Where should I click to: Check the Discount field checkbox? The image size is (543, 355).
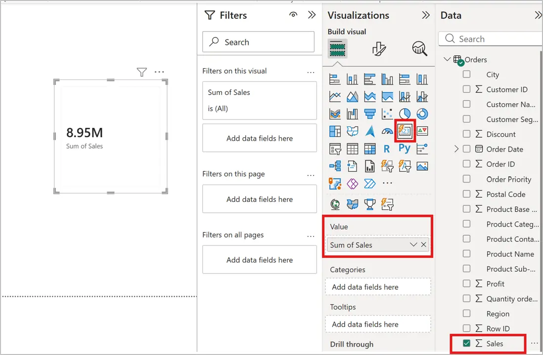[466, 134]
